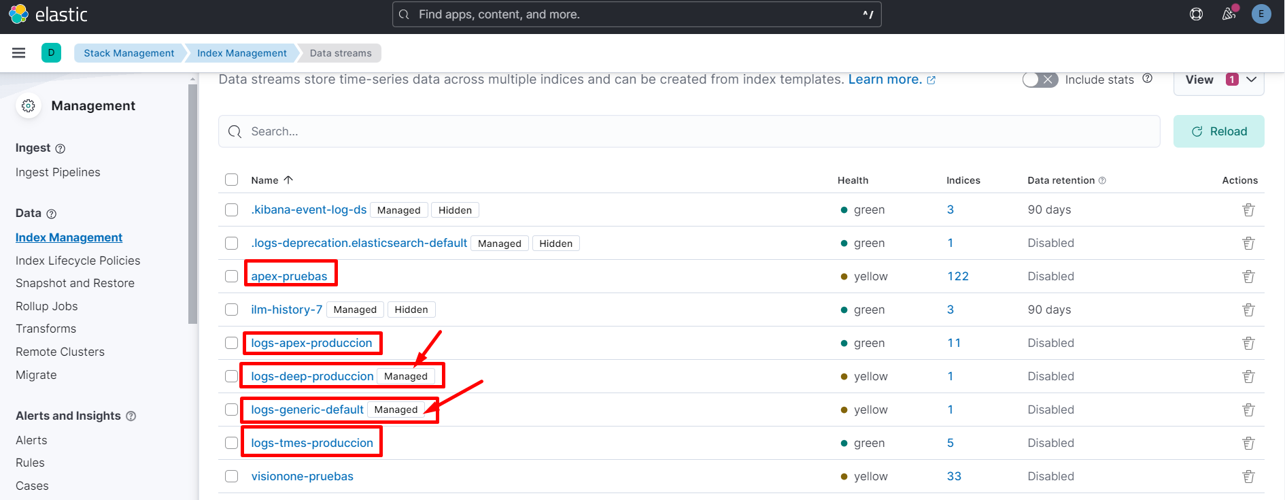Open Remote Clusters in the sidebar
The width and height of the screenshot is (1285, 500).
pyautogui.click(x=61, y=352)
